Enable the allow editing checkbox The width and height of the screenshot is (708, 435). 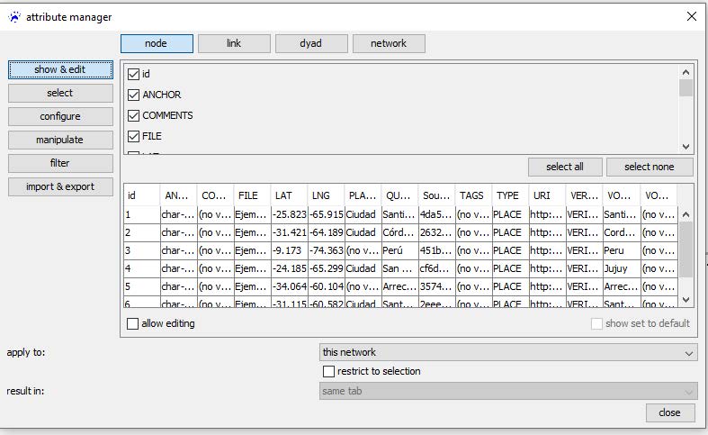[133, 323]
